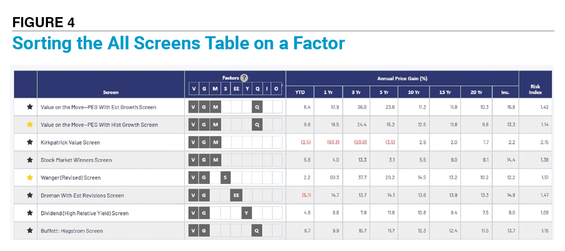Sort by YTD column header

300,92
